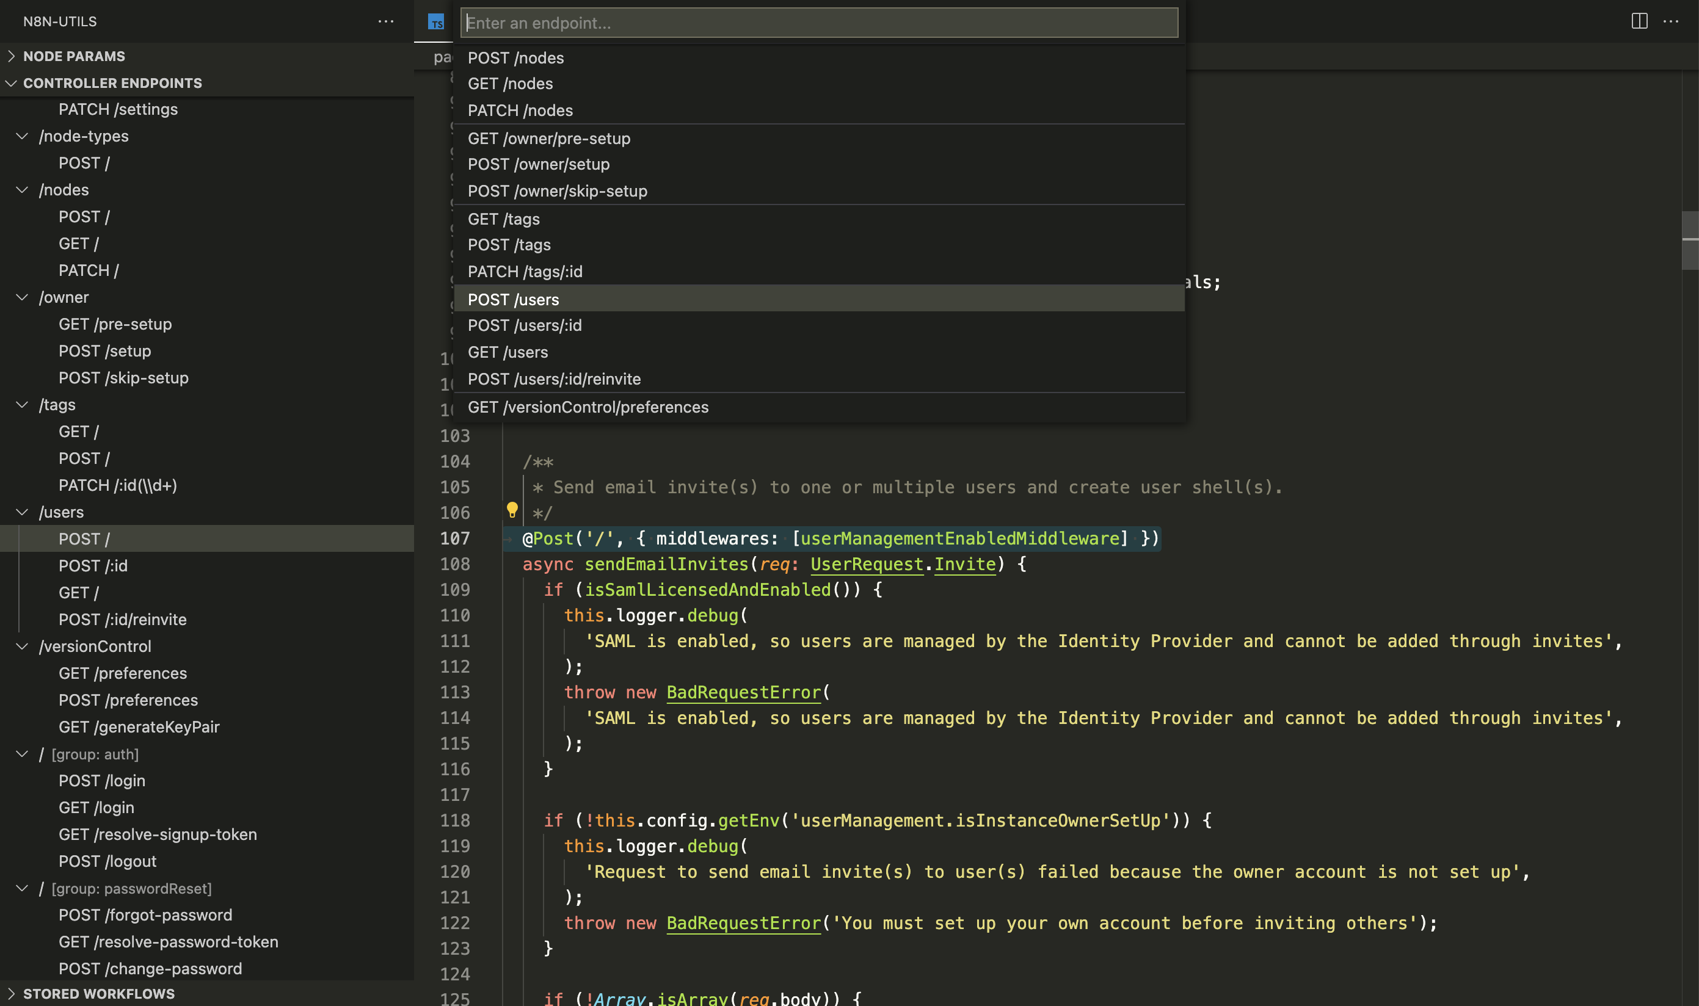Collapse the /versionControl tree group
Image resolution: width=1699 pixels, height=1006 pixels.
[23, 646]
